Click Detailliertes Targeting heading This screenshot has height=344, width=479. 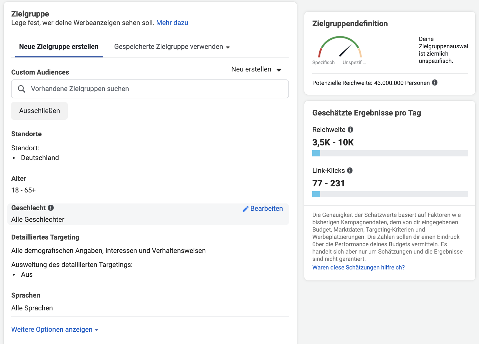click(45, 237)
